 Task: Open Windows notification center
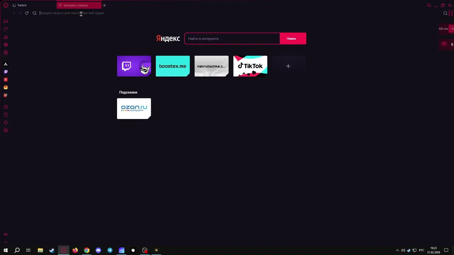tap(446, 250)
